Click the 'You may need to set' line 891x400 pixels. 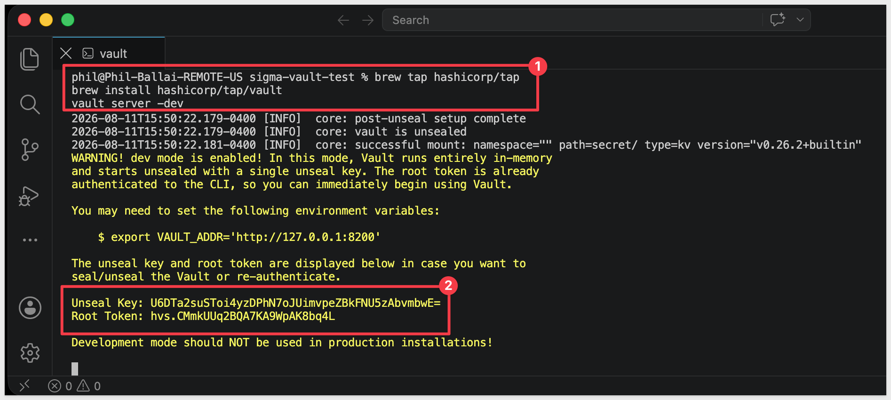255,211
